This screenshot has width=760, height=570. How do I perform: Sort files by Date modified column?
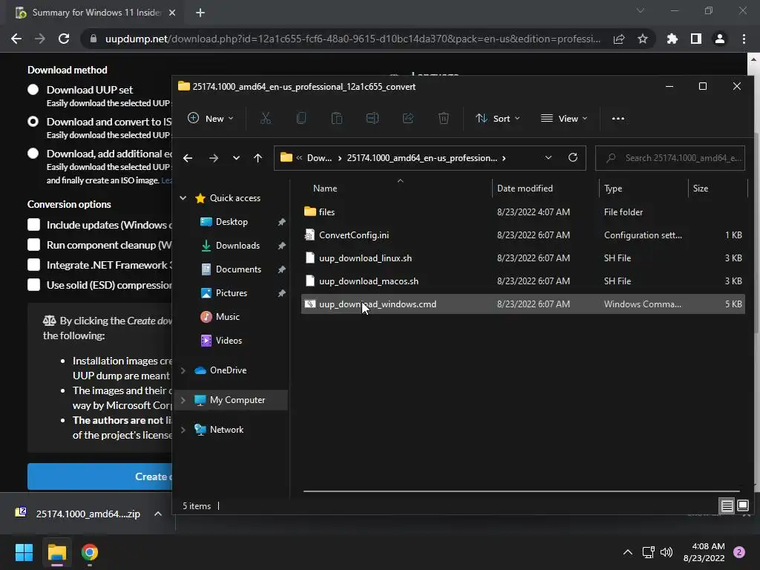point(546,189)
